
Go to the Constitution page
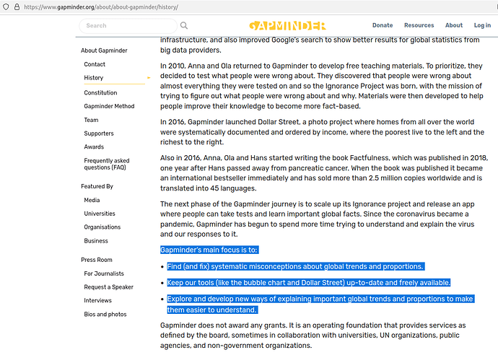pos(100,92)
